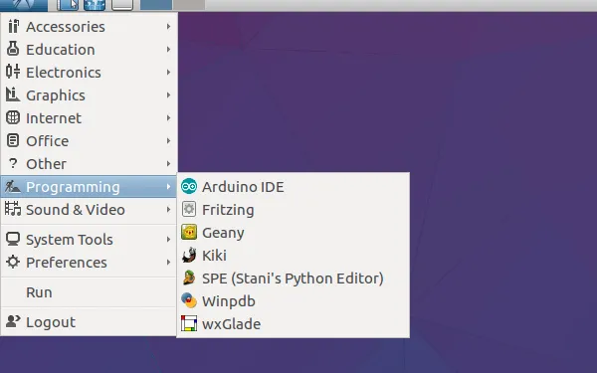Click the Electronics category icon

tap(13, 72)
